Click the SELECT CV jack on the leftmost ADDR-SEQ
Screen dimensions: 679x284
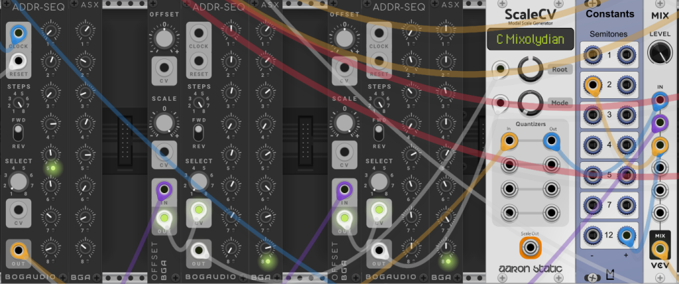[x=18, y=210]
